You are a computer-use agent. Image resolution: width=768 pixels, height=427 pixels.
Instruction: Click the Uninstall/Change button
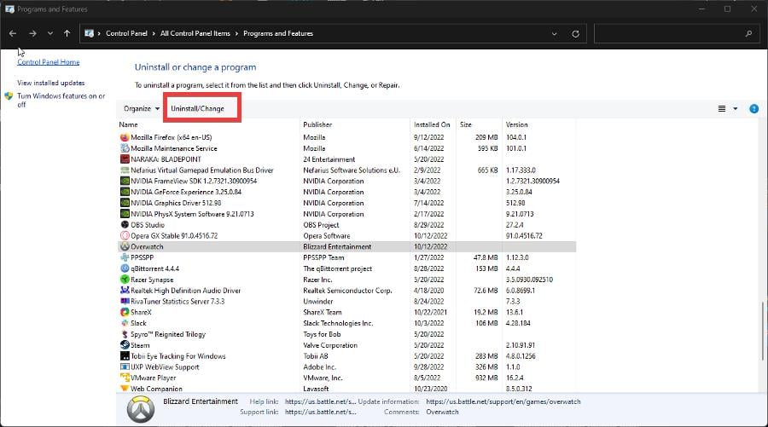pos(197,108)
